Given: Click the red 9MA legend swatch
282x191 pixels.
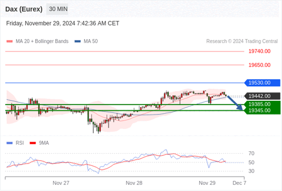Looking at the screenshot, I should point(33,143).
